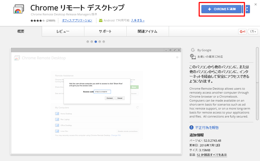Click the Connect button in screenshot
Viewport: 260px width, 161px height.
pyautogui.click(x=110, y=98)
